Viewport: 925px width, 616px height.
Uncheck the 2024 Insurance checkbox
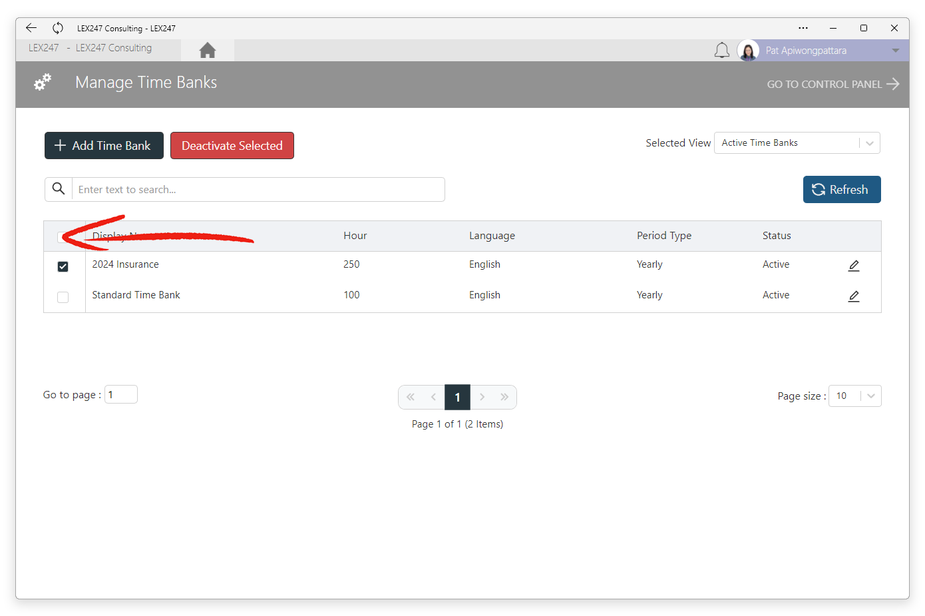point(63,266)
